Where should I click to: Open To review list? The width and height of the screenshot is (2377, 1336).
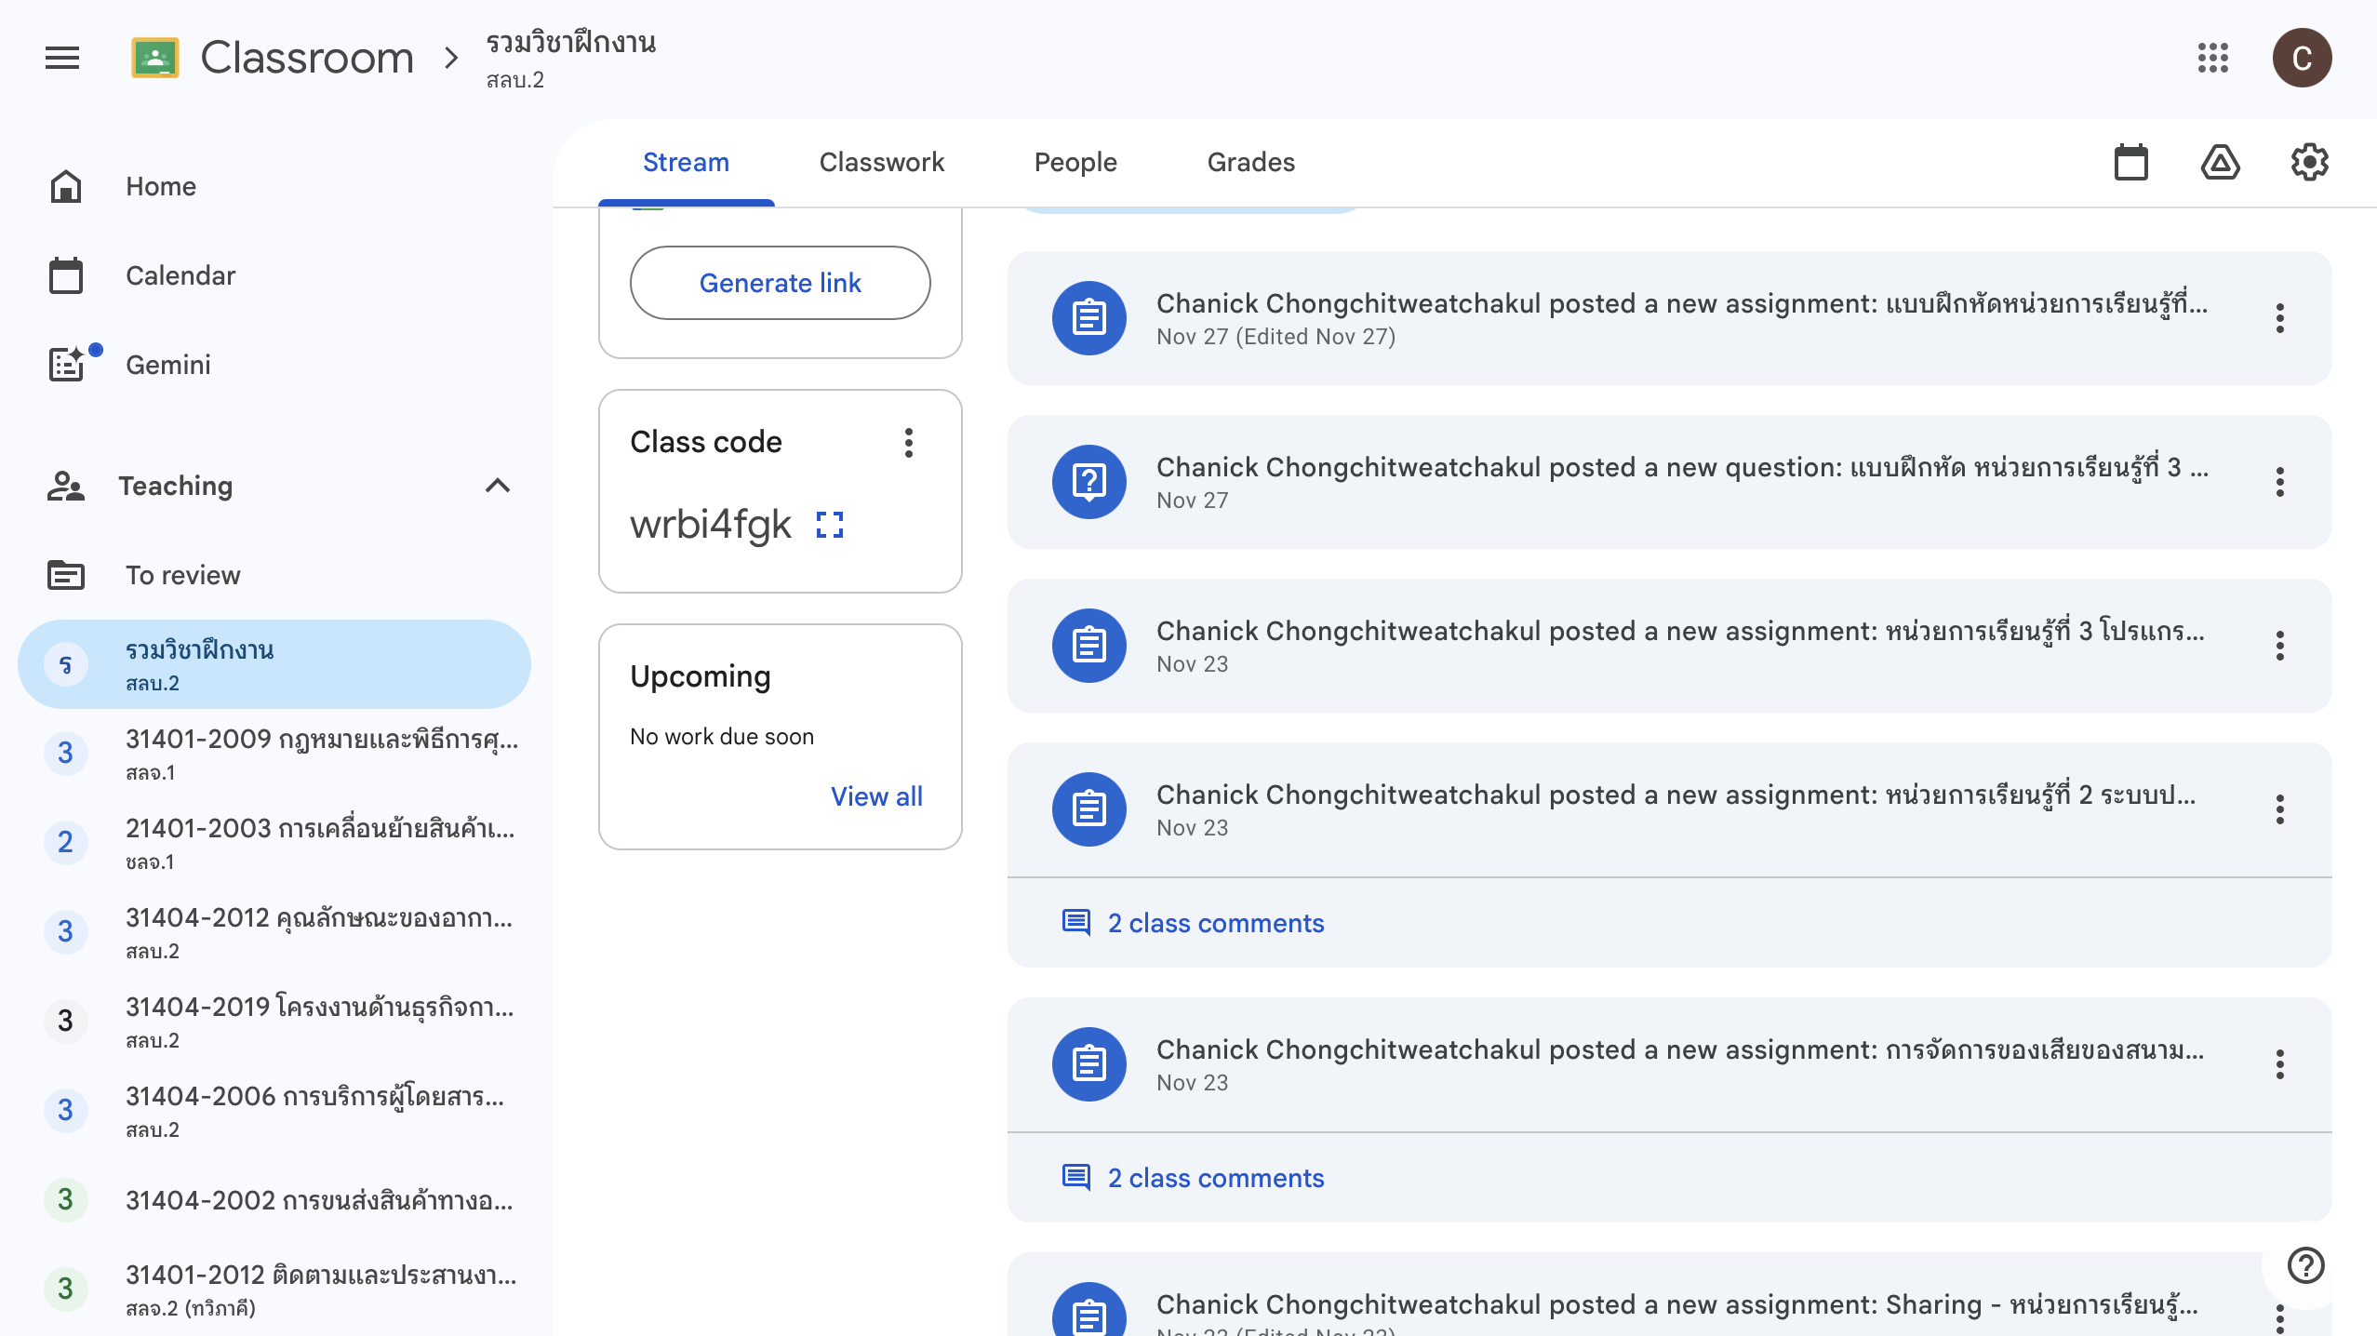point(274,575)
